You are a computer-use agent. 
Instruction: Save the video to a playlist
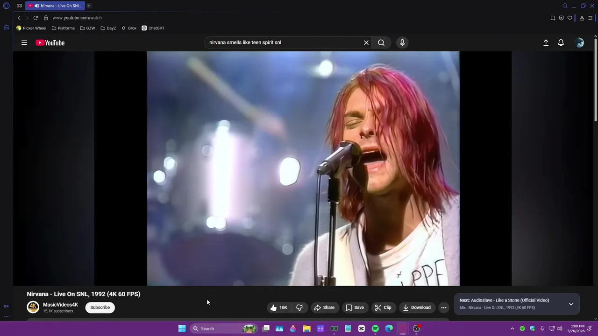[355, 308]
